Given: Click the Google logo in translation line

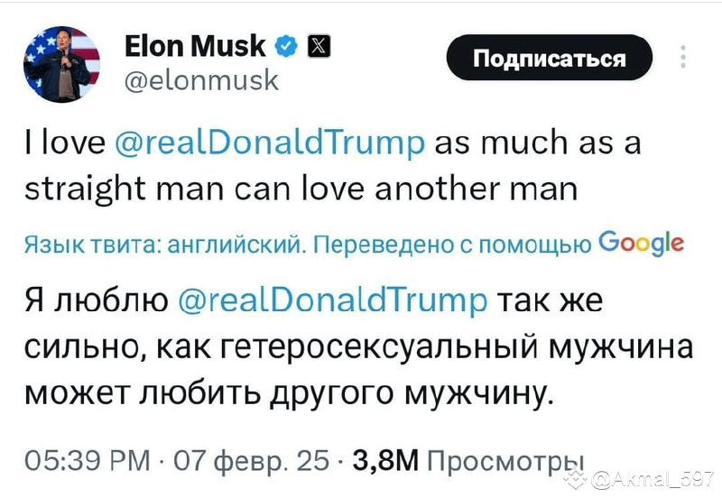Looking at the screenshot, I should pos(642,243).
